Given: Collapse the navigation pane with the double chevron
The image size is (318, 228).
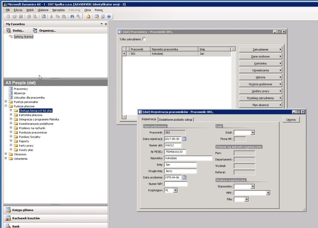Looking at the screenshot, I should (106, 24).
